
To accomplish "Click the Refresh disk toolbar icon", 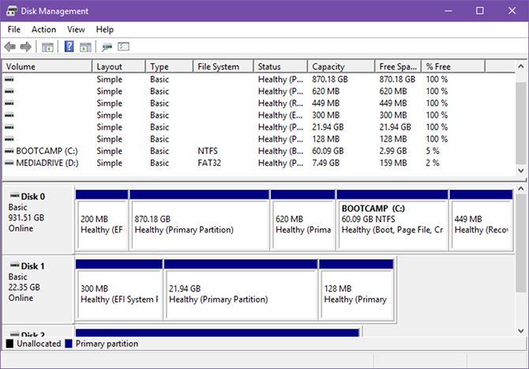I will [107, 47].
